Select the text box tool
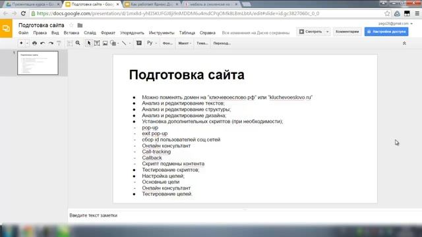This screenshot has width=422, height=237. [97, 43]
